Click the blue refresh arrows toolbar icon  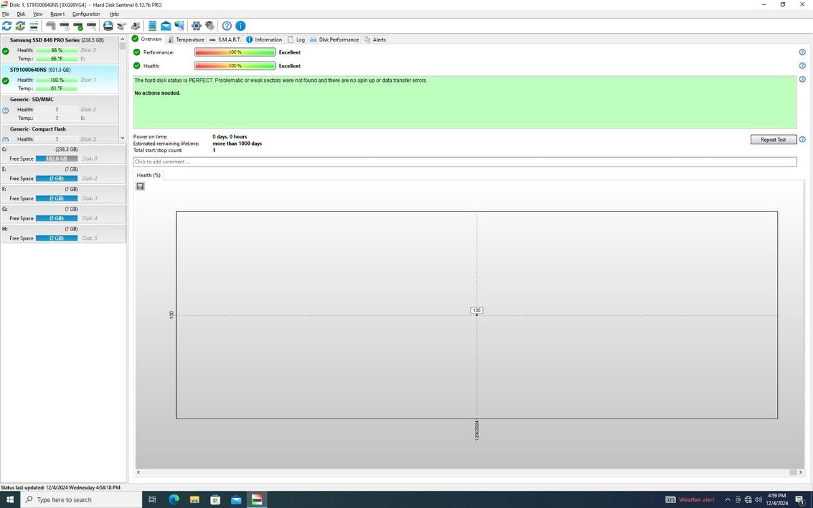click(7, 26)
